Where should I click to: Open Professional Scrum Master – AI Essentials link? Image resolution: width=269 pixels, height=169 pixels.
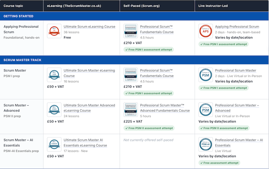click(x=239, y=142)
